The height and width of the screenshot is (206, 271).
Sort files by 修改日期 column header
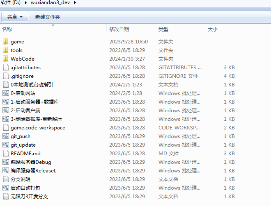point(119,29)
